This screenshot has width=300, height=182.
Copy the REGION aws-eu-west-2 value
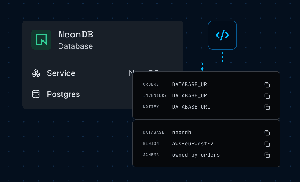point(267,144)
